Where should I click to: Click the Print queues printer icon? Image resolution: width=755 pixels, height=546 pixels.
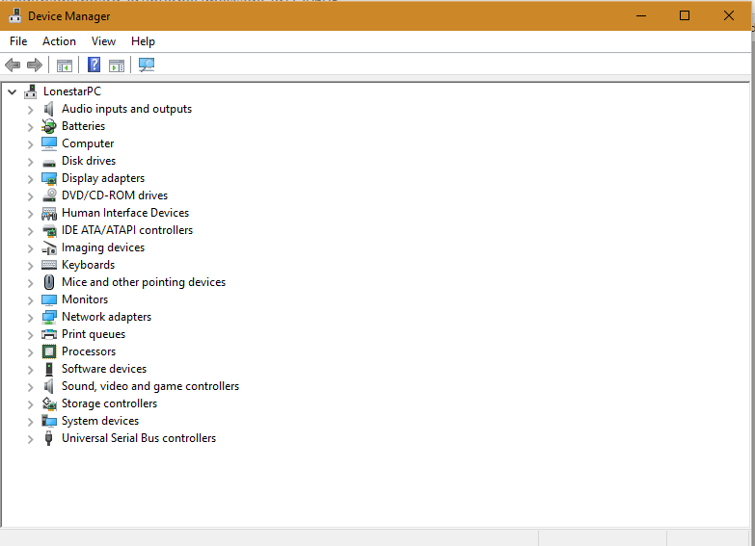click(49, 334)
